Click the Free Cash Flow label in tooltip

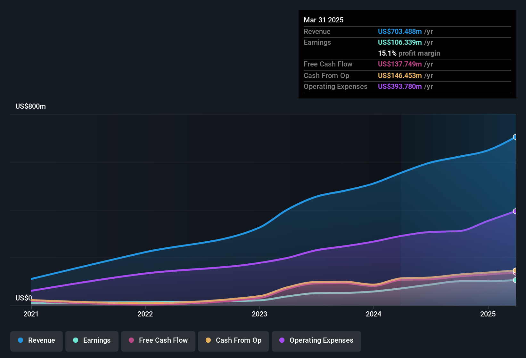tap(328, 64)
